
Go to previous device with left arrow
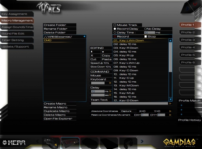pyautogui.click(x=37, y=141)
